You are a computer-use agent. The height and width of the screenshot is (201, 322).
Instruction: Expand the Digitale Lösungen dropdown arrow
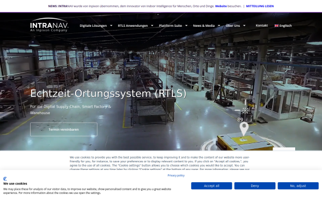tap(111, 26)
